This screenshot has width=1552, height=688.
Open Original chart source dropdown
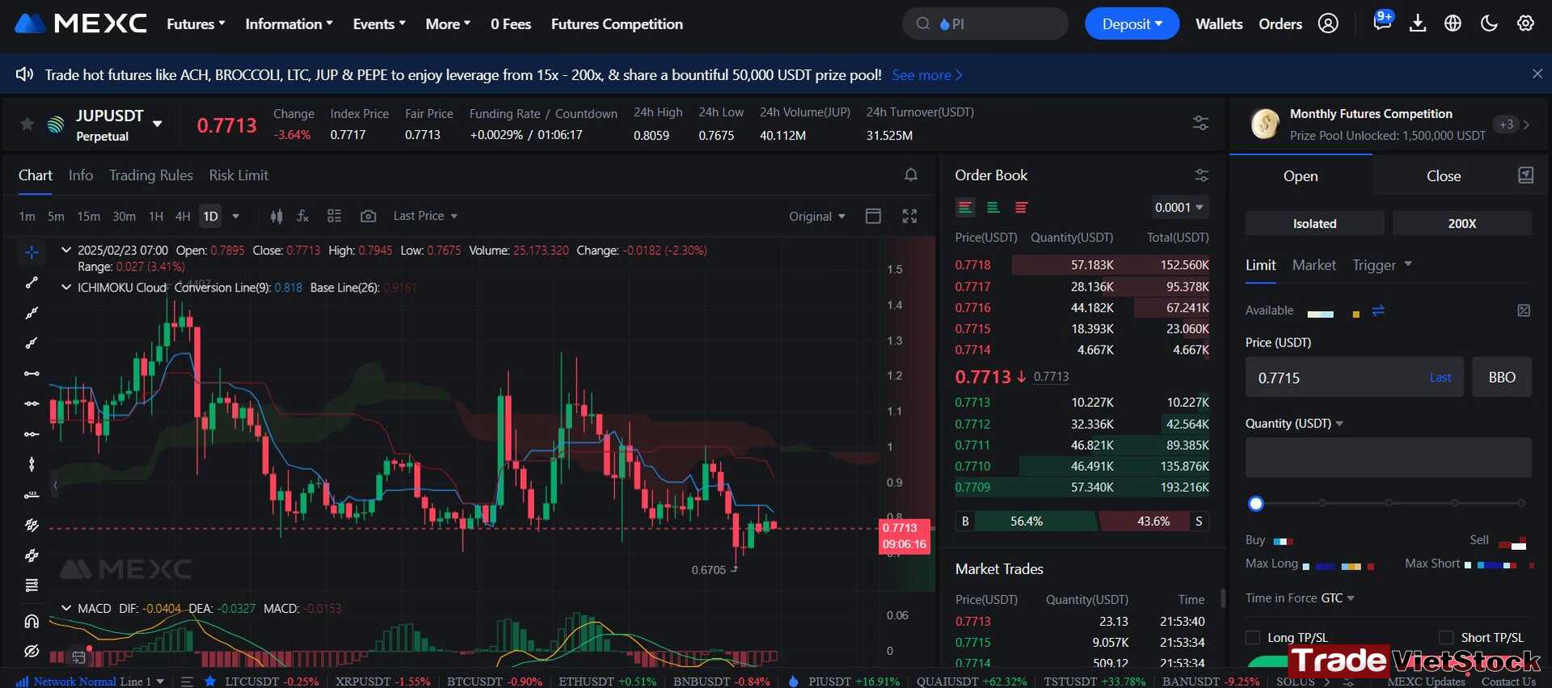click(x=817, y=216)
